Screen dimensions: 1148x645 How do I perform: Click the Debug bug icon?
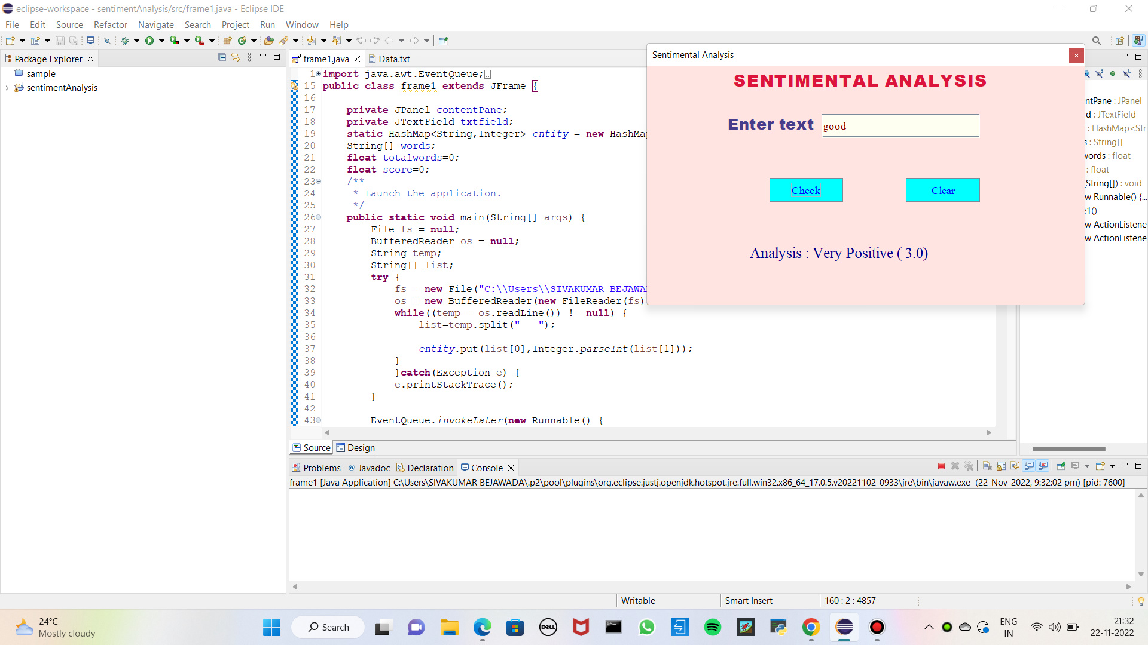point(124,41)
